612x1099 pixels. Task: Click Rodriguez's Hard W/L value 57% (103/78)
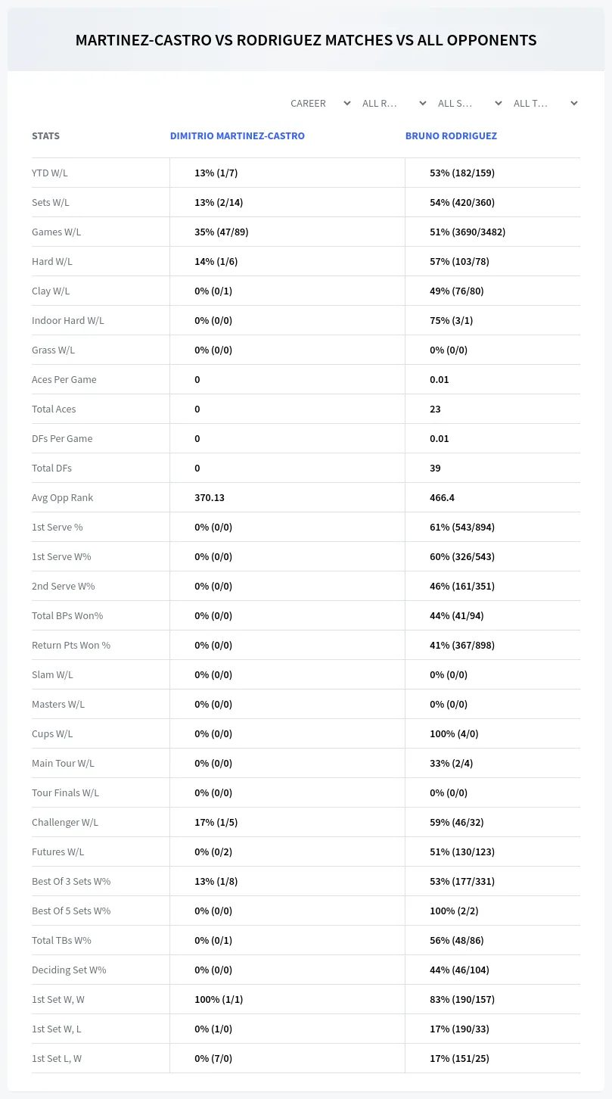tap(459, 261)
